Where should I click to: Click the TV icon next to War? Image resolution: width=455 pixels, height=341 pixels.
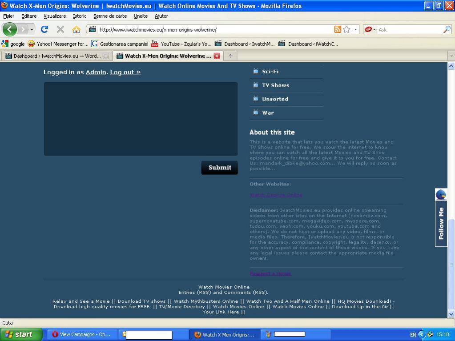pyautogui.click(x=256, y=112)
